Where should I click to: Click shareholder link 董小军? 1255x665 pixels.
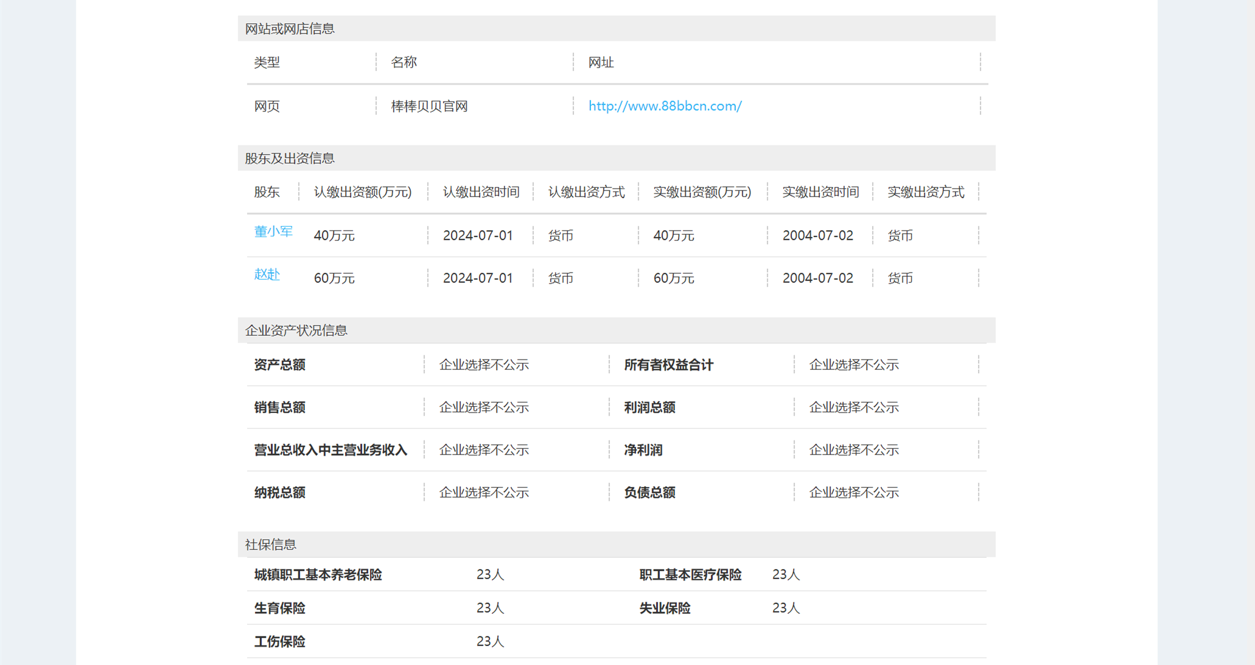tap(273, 231)
